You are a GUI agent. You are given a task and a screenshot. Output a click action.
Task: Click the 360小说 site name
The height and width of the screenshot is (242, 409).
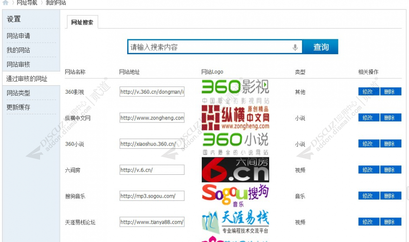click(75, 144)
